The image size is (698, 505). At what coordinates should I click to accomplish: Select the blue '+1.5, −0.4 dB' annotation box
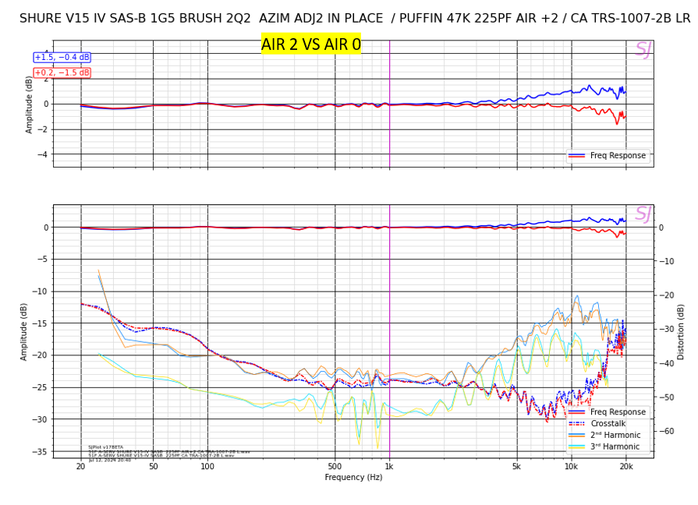(x=62, y=58)
